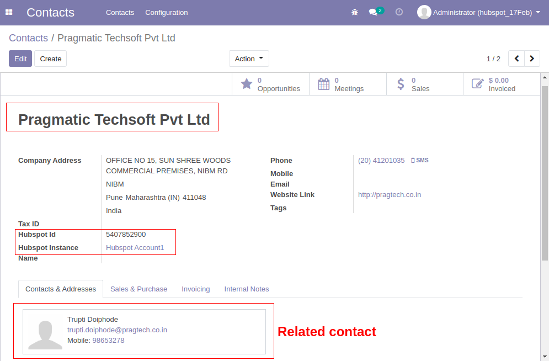Click the scrollbar up arrow

click(x=545, y=77)
